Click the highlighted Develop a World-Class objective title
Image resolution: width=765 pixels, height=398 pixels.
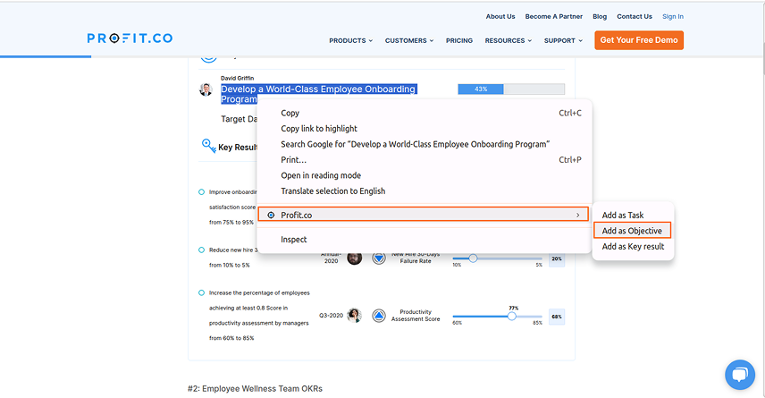click(x=318, y=94)
